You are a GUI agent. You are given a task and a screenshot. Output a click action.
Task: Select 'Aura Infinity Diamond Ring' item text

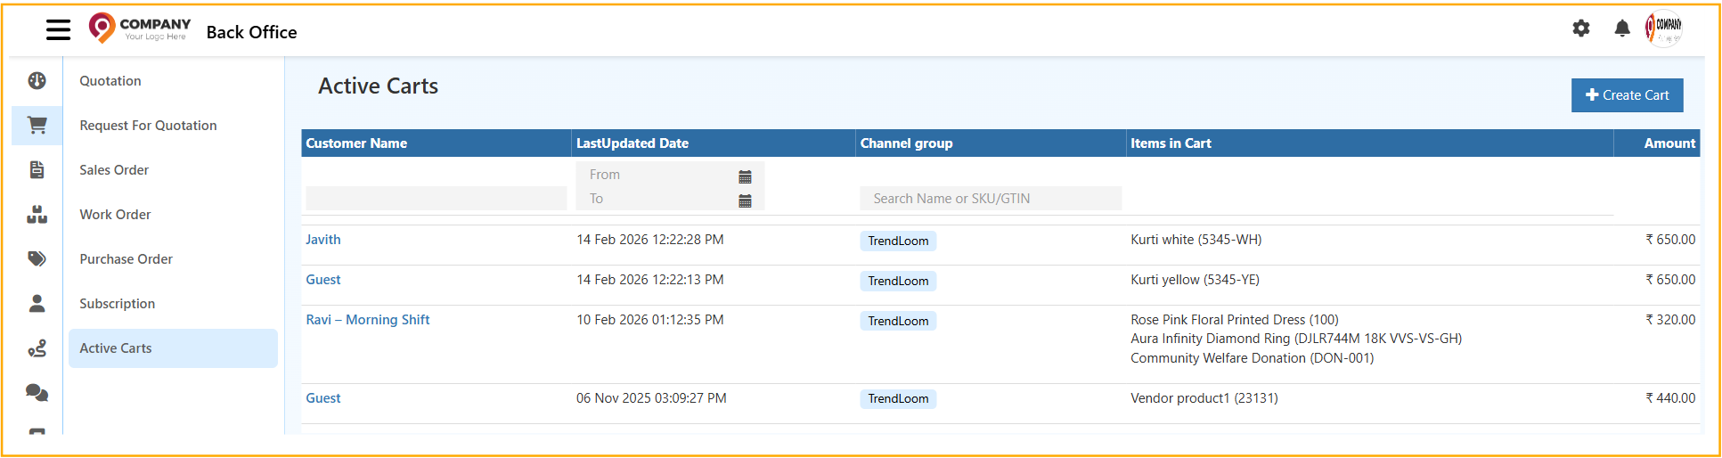point(1296,339)
